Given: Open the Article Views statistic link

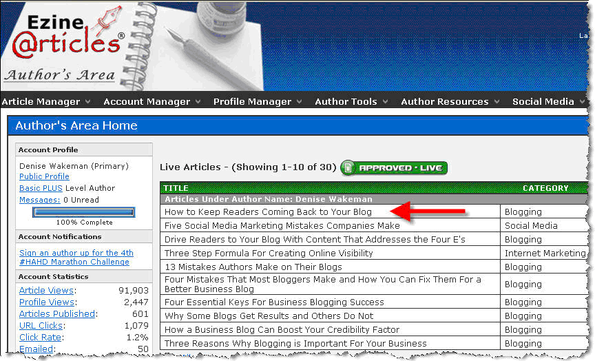Looking at the screenshot, I should [46, 291].
